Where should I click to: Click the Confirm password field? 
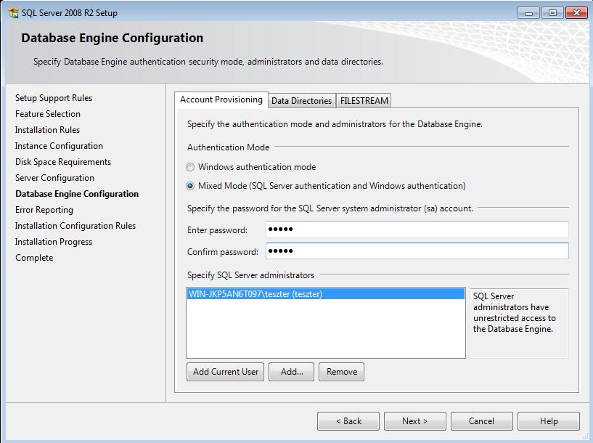(x=417, y=251)
